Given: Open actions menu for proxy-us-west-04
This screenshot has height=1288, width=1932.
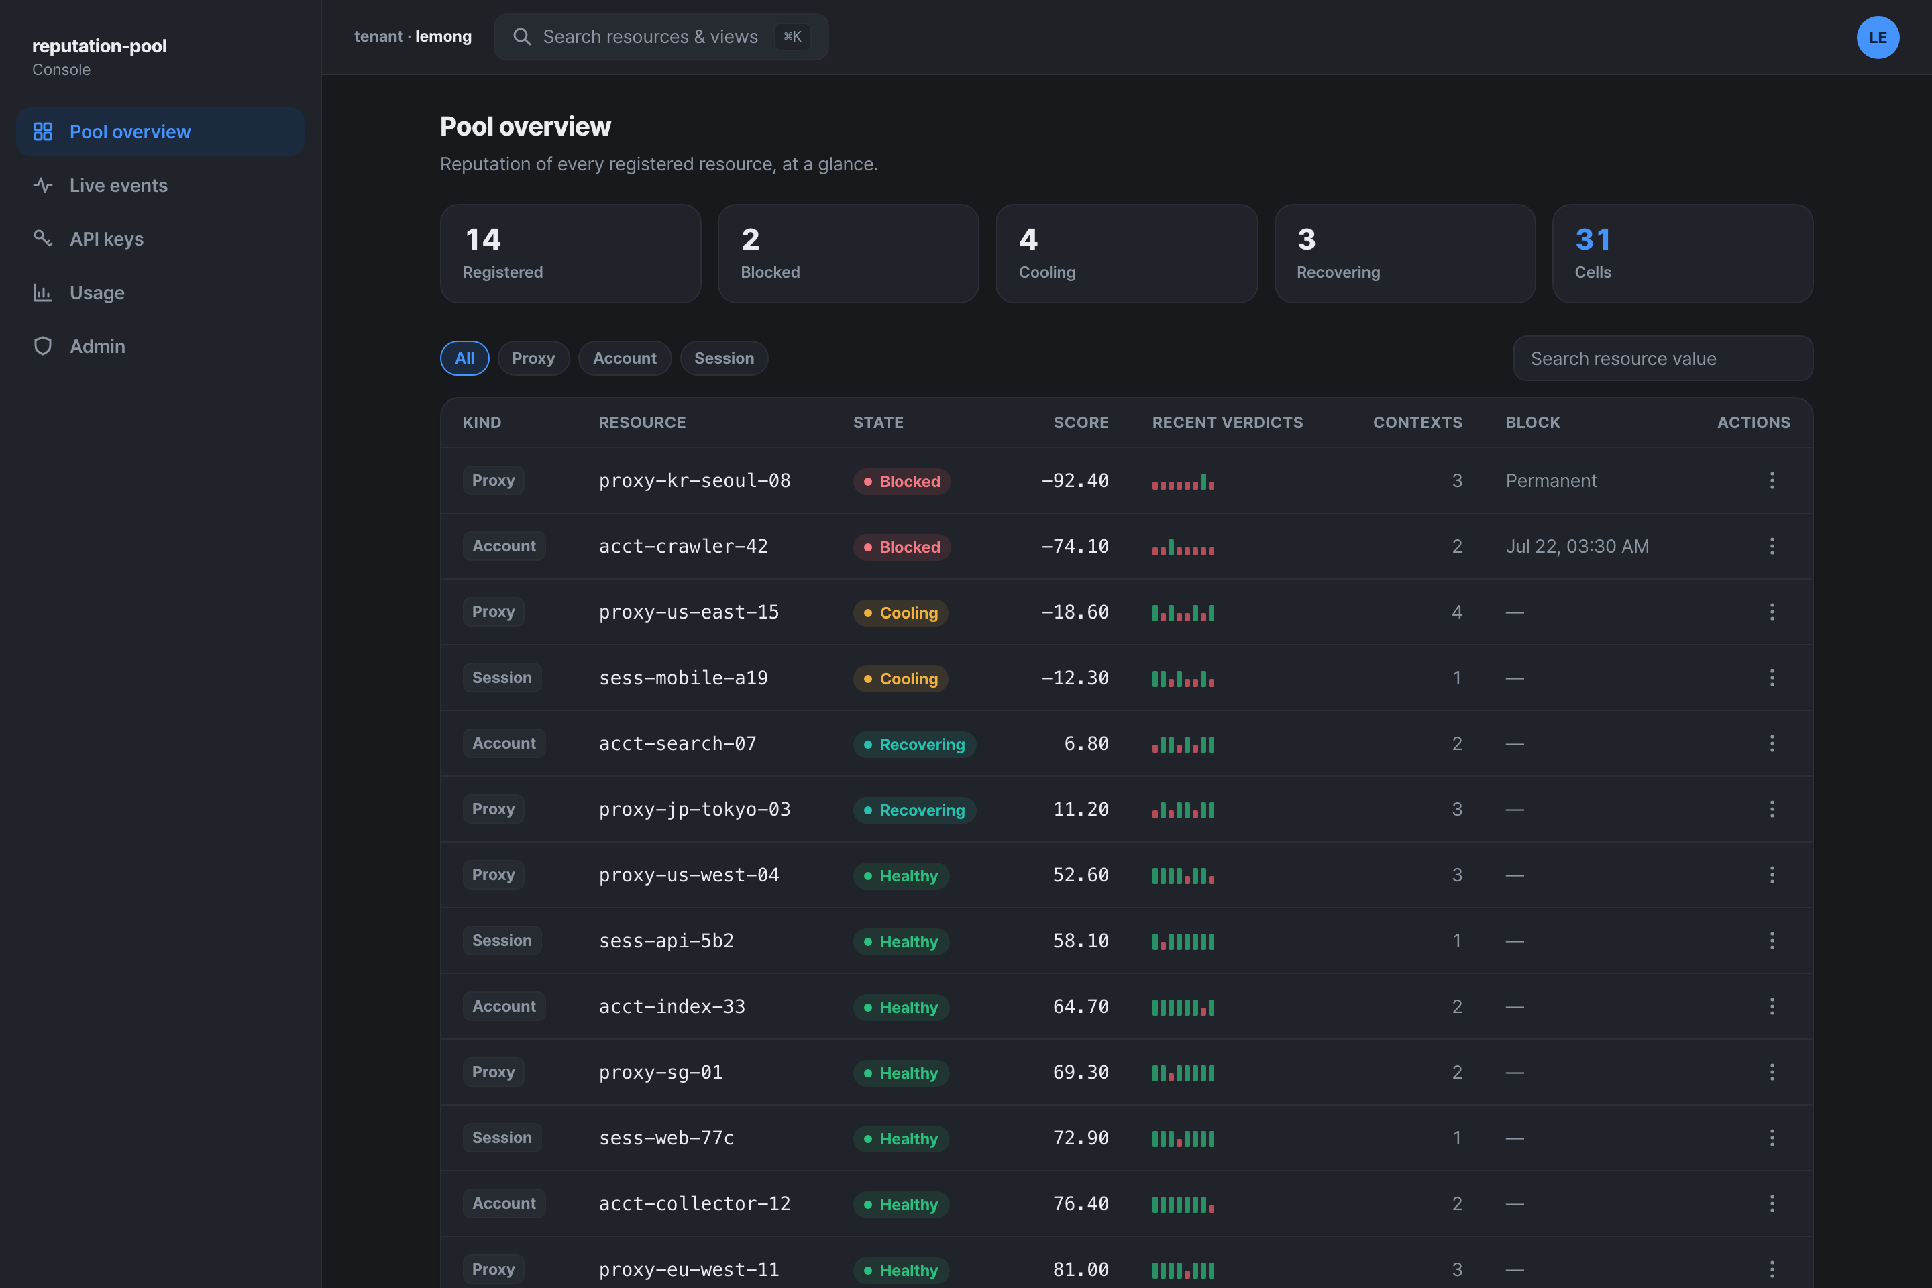Looking at the screenshot, I should click(x=1772, y=875).
